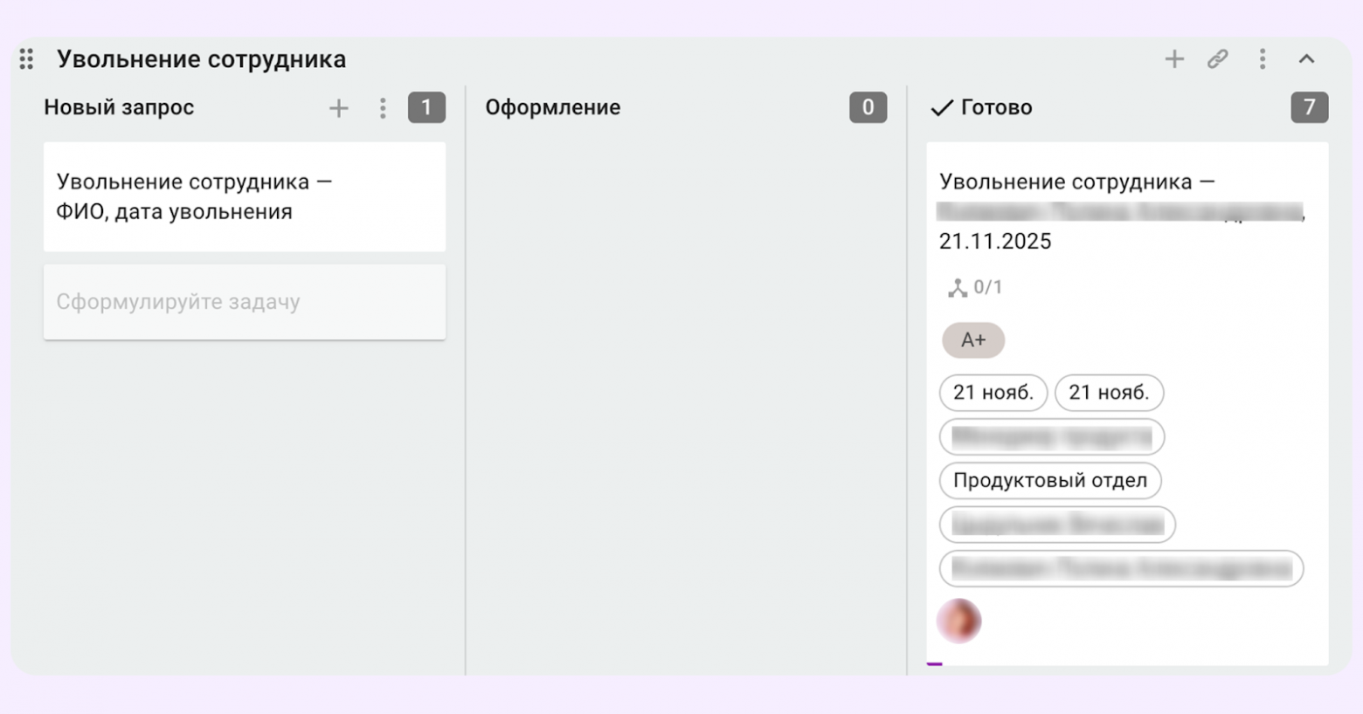Select the A+ priority tag on the done card
The height and width of the screenshot is (714, 1363).
coord(972,340)
